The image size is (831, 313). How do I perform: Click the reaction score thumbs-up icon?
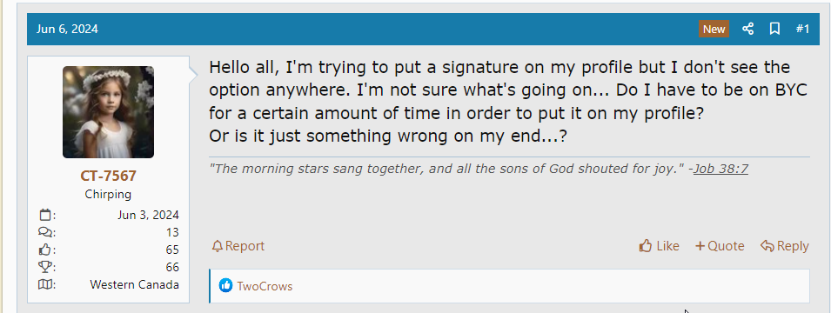pyautogui.click(x=45, y=250)
